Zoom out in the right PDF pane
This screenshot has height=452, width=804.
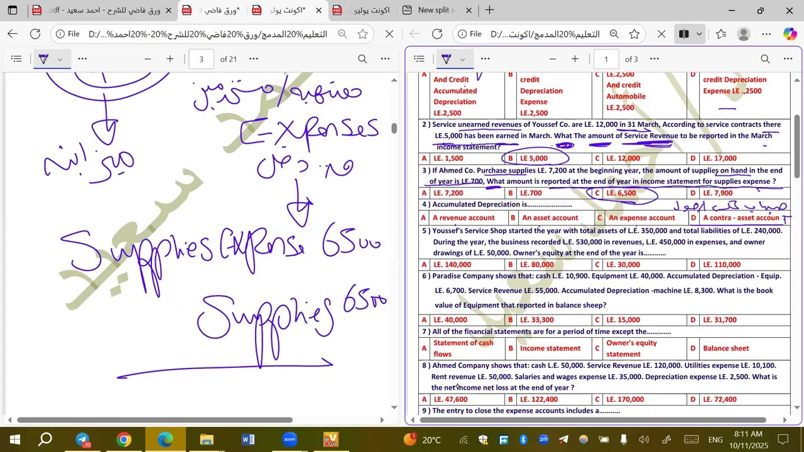pos(553,59)
